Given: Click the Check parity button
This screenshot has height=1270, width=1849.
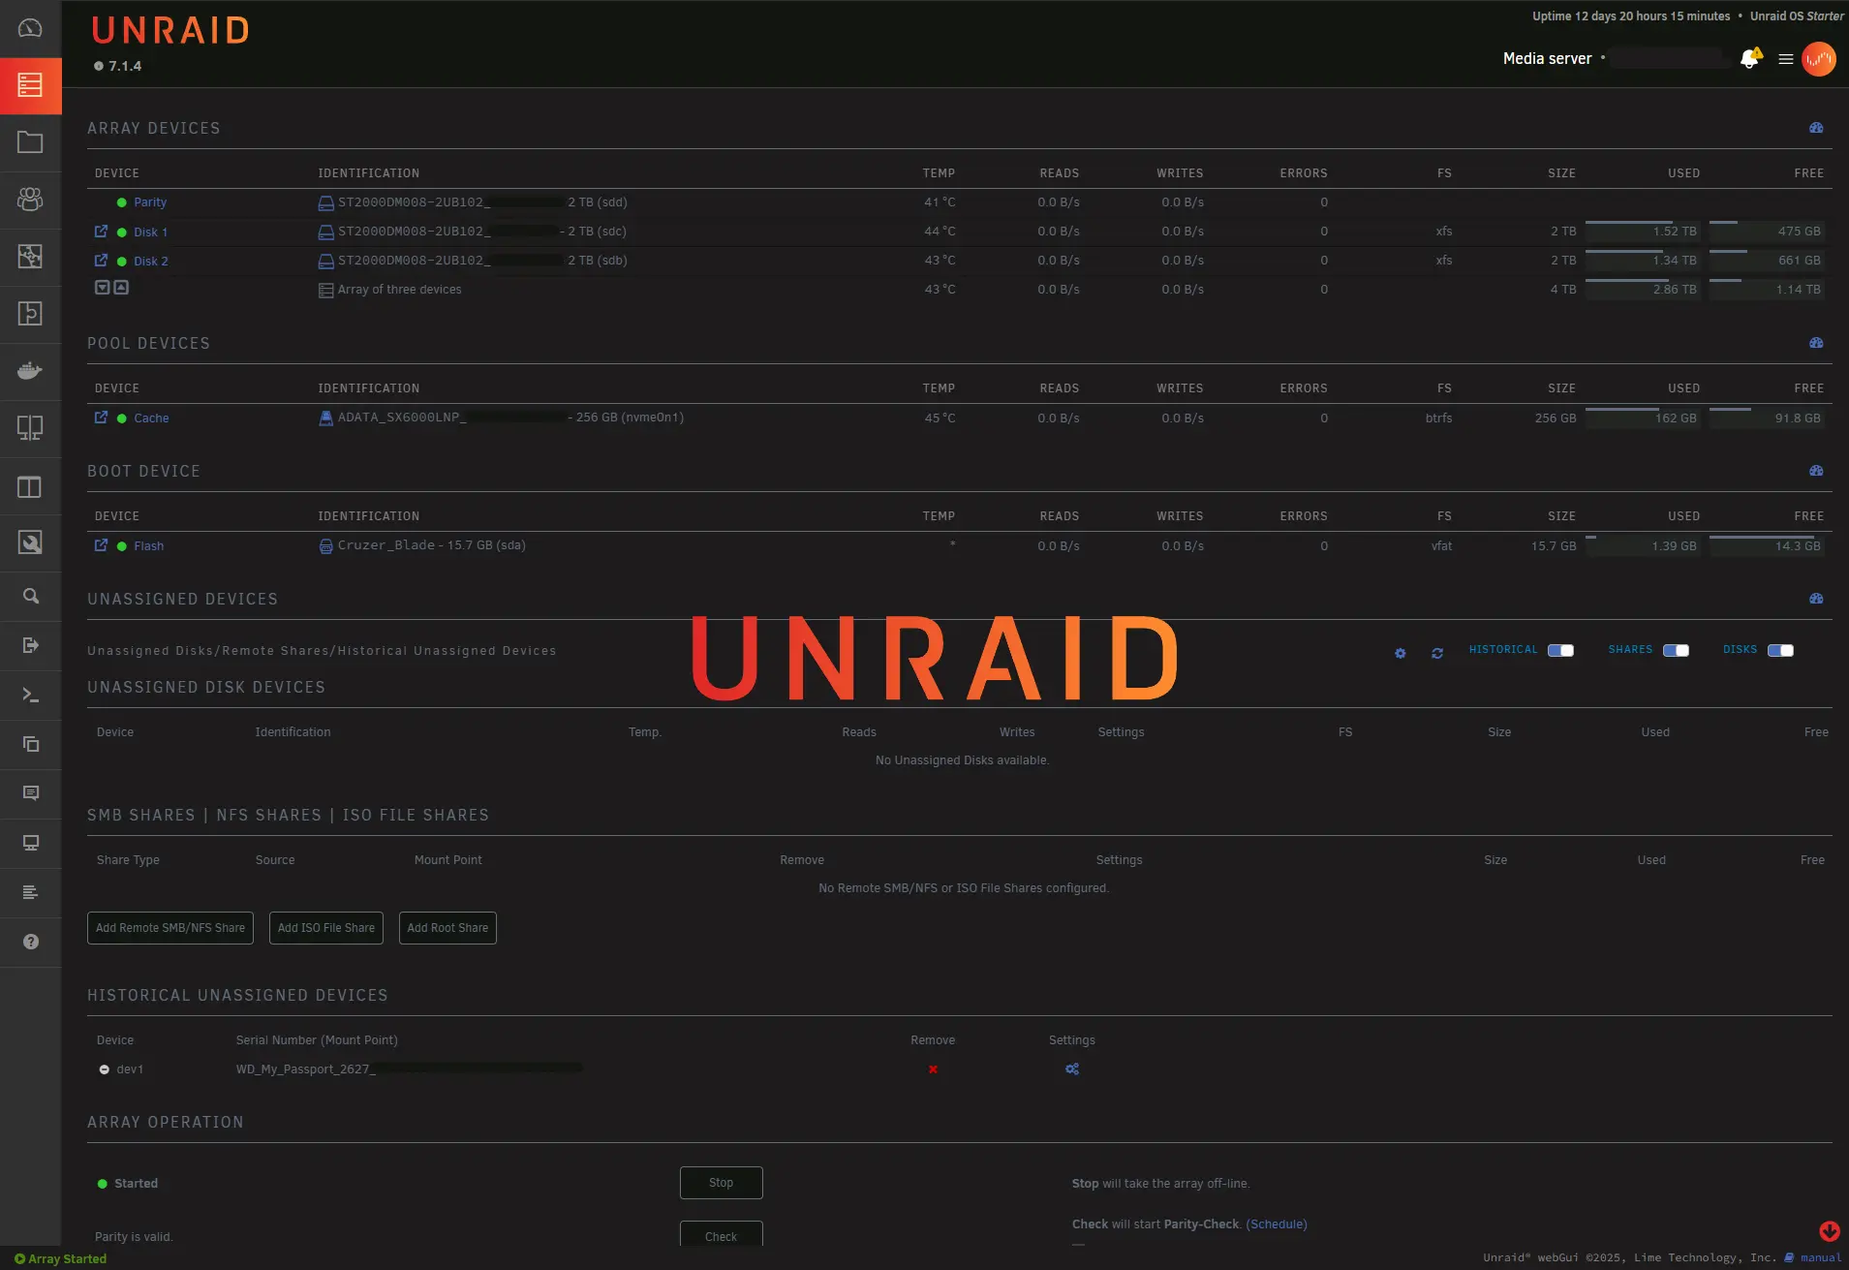Looking at the screenshot, I should [x=721, y=1234].
